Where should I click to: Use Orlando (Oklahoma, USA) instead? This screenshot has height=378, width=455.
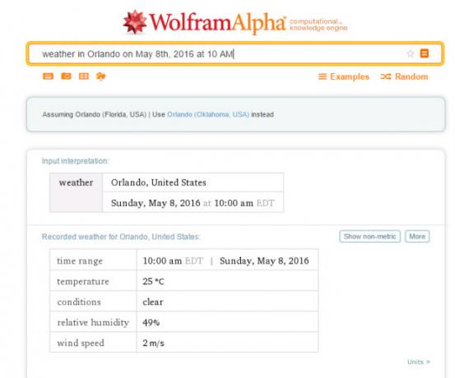(208, 114)
